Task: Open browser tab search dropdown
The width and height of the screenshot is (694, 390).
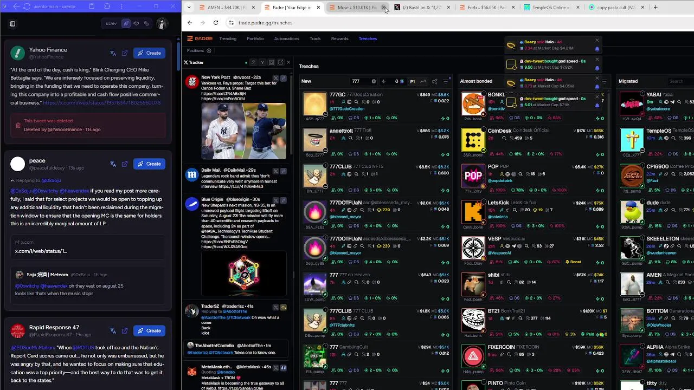Action: (x=189, y=8)
